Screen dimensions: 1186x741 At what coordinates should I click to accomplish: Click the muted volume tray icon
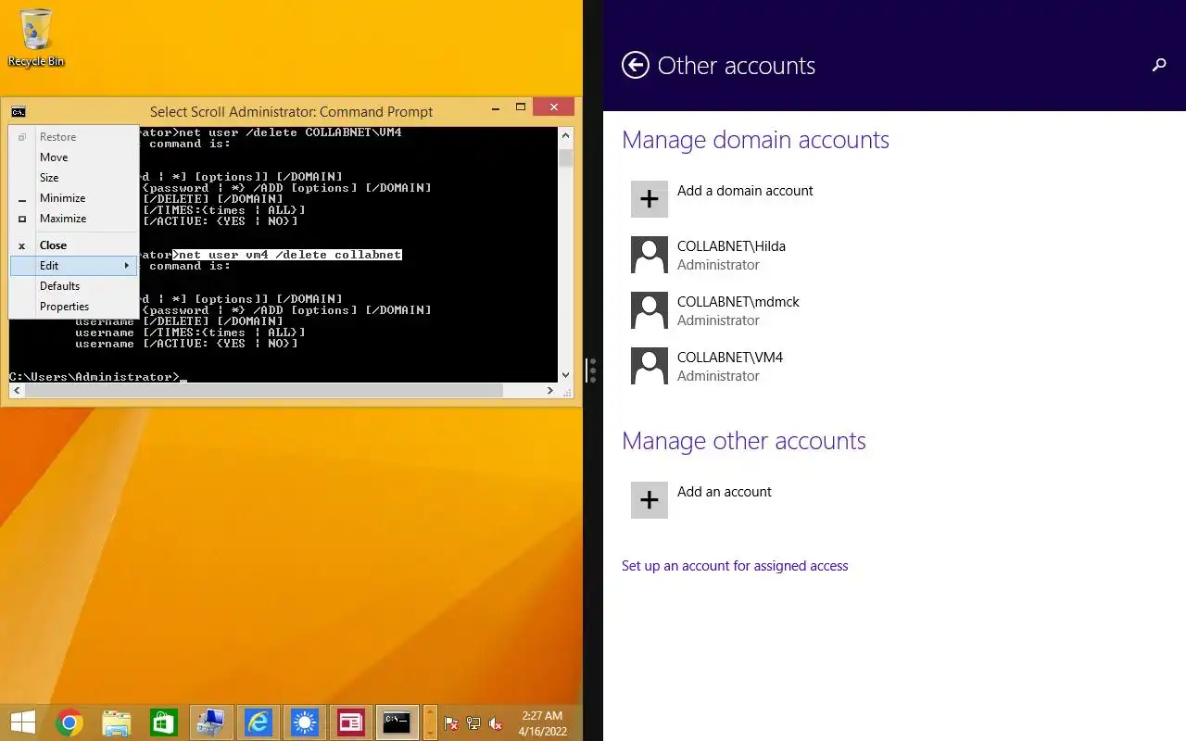click(x=496, y=723)
